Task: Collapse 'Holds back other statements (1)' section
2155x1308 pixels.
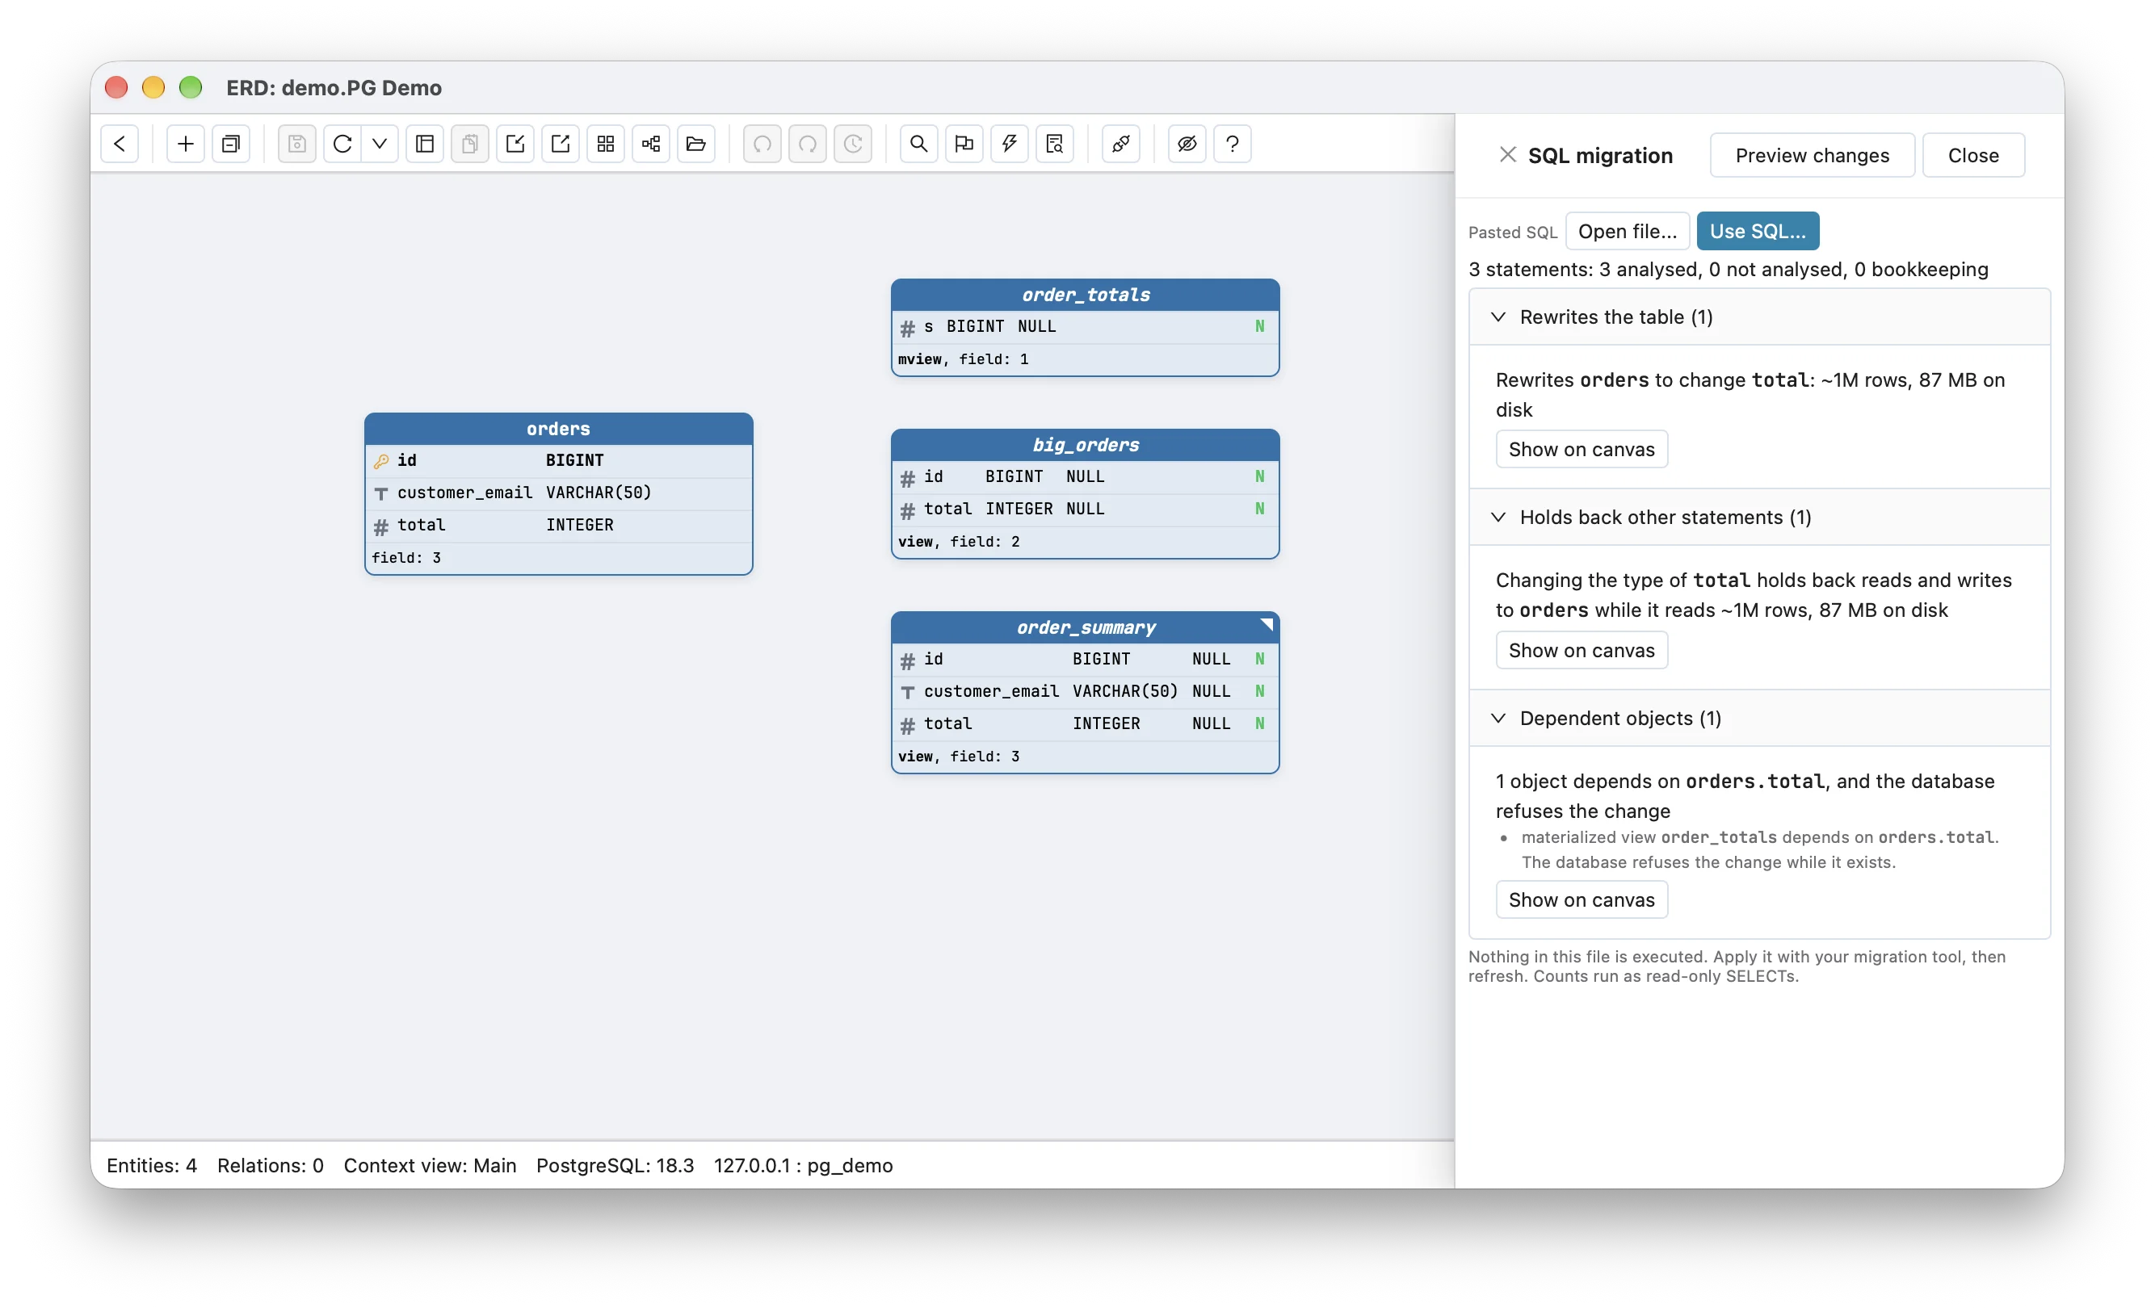Action: [x=1760, y=517]
